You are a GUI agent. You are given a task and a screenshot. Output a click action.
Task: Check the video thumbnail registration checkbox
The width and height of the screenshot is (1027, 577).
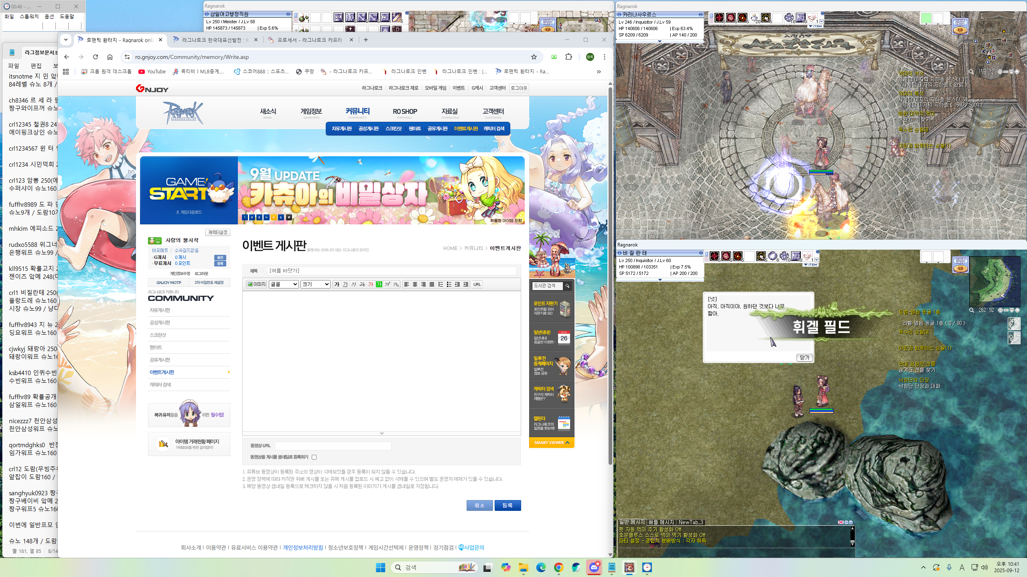(314, 457)
